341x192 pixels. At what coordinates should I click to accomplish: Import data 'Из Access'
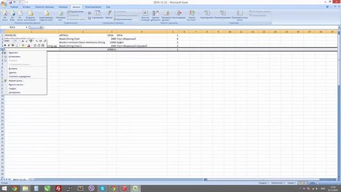click(5, 16)
